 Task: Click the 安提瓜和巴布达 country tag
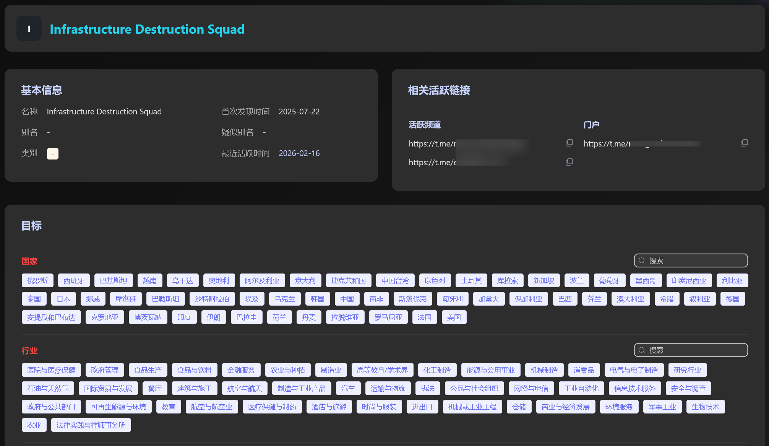coord(51,317)
